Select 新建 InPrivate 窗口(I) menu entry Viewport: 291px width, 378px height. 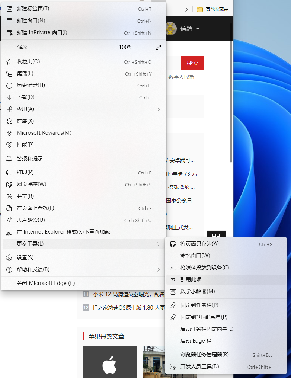[x=84, y=33]
